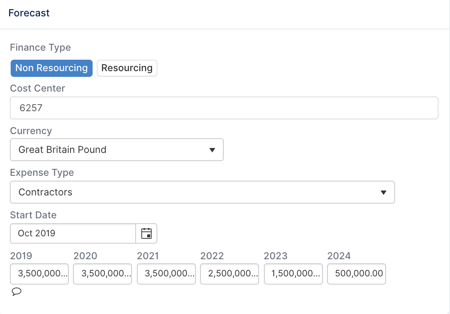Screen dimensions: 450x314
Task: Open the comment bubble below 2019 amount
Action: point(17,292)
